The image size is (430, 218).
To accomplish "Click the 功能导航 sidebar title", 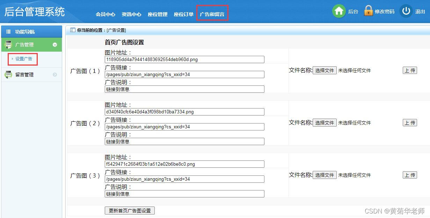I will pos(25,32).
